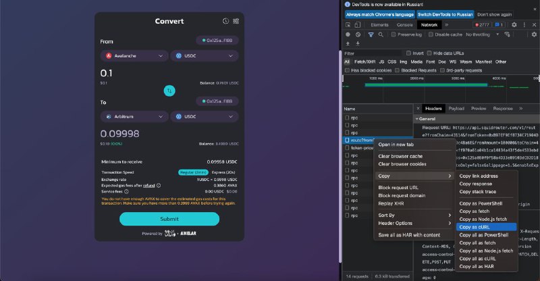
Task: Dismiss the DevTools language infobar X
Action: point(535,9)
